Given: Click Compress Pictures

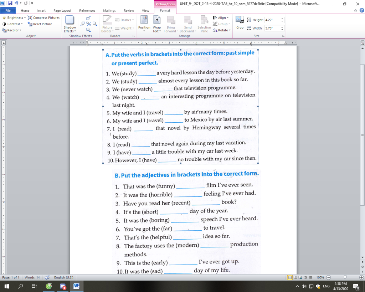Looking at the screenshot, I should 44,18.
